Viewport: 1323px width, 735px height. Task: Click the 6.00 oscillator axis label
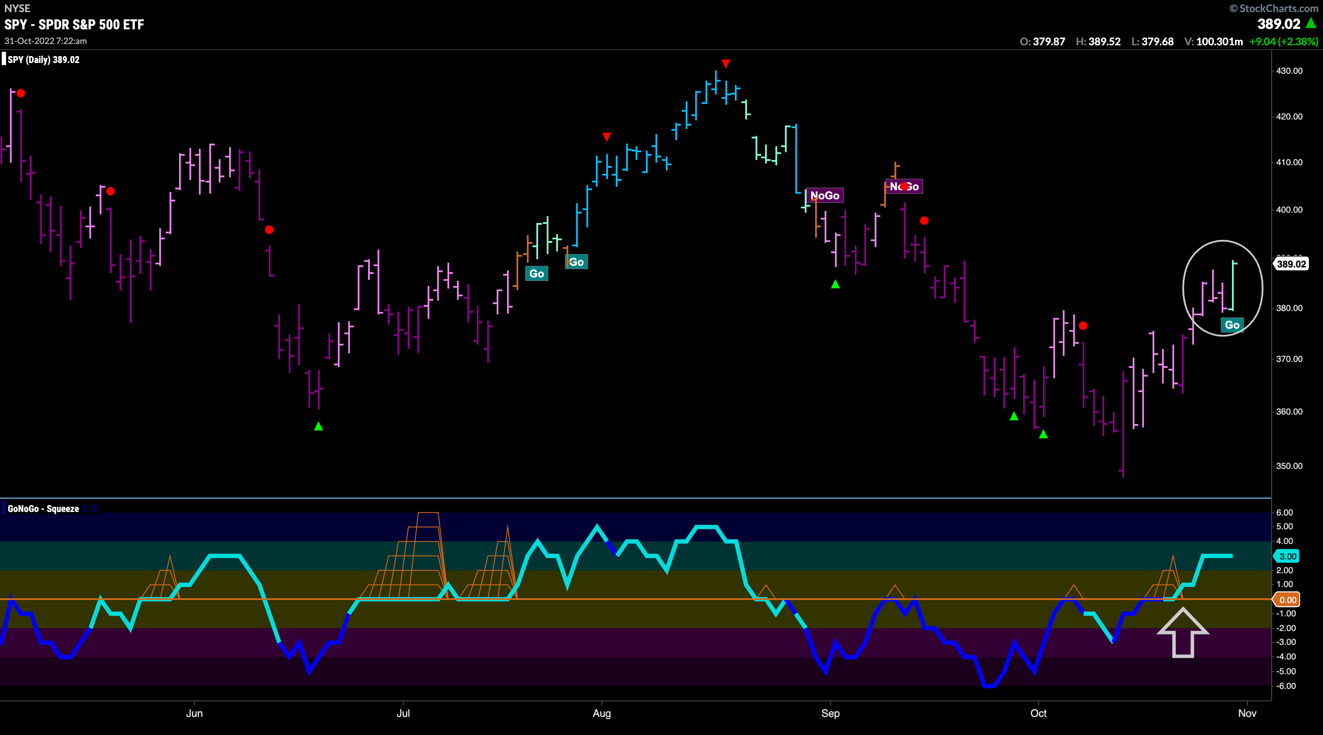(1285, 512)
